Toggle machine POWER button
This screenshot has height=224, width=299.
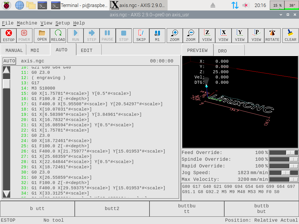[x=24, y=36]
